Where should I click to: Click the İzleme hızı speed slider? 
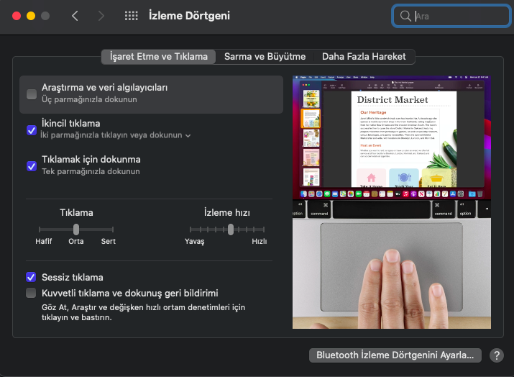230,230
